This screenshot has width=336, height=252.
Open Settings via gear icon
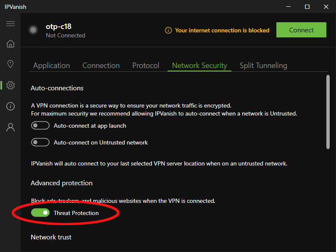click(x=10, y=85)
